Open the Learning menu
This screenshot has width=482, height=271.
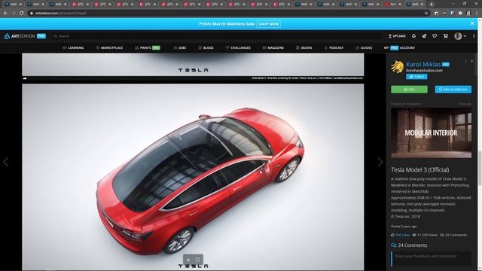coord(73,48)
